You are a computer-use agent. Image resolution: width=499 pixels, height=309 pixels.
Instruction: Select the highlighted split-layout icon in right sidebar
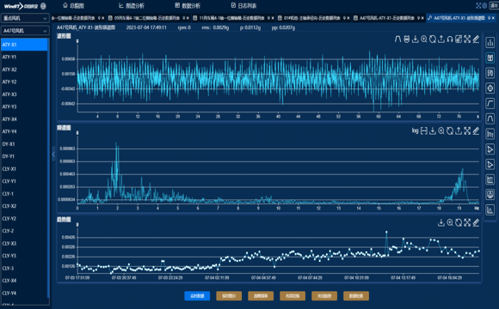(x=490, y=58)
